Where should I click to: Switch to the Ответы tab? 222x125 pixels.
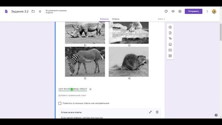pyautogui.click(x=116, y=19)
